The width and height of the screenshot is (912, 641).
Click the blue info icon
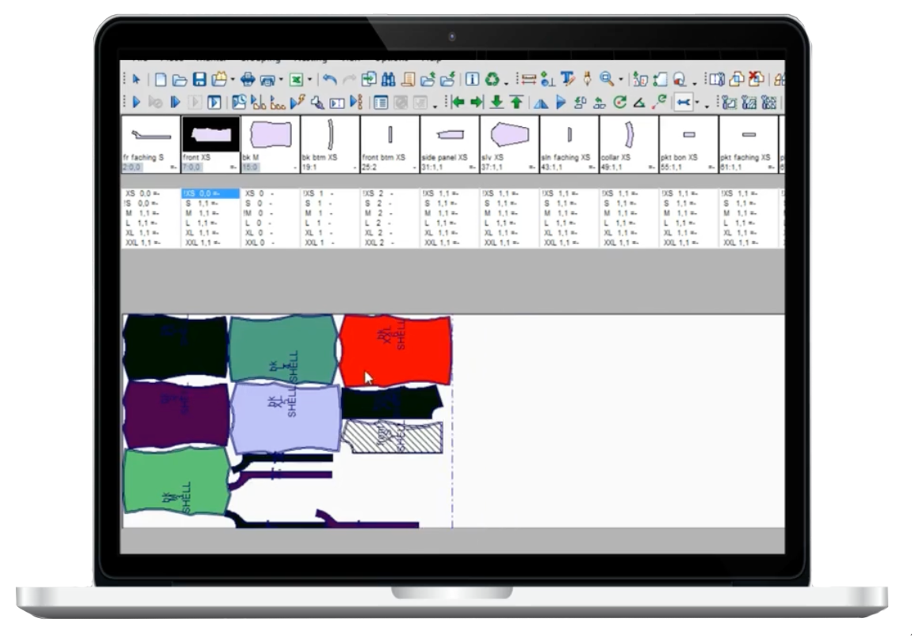[x=471, y=81]
